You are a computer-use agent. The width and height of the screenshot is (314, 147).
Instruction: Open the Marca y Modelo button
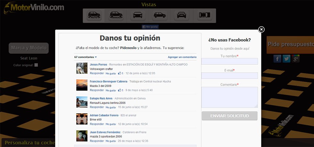click(29, 48)
